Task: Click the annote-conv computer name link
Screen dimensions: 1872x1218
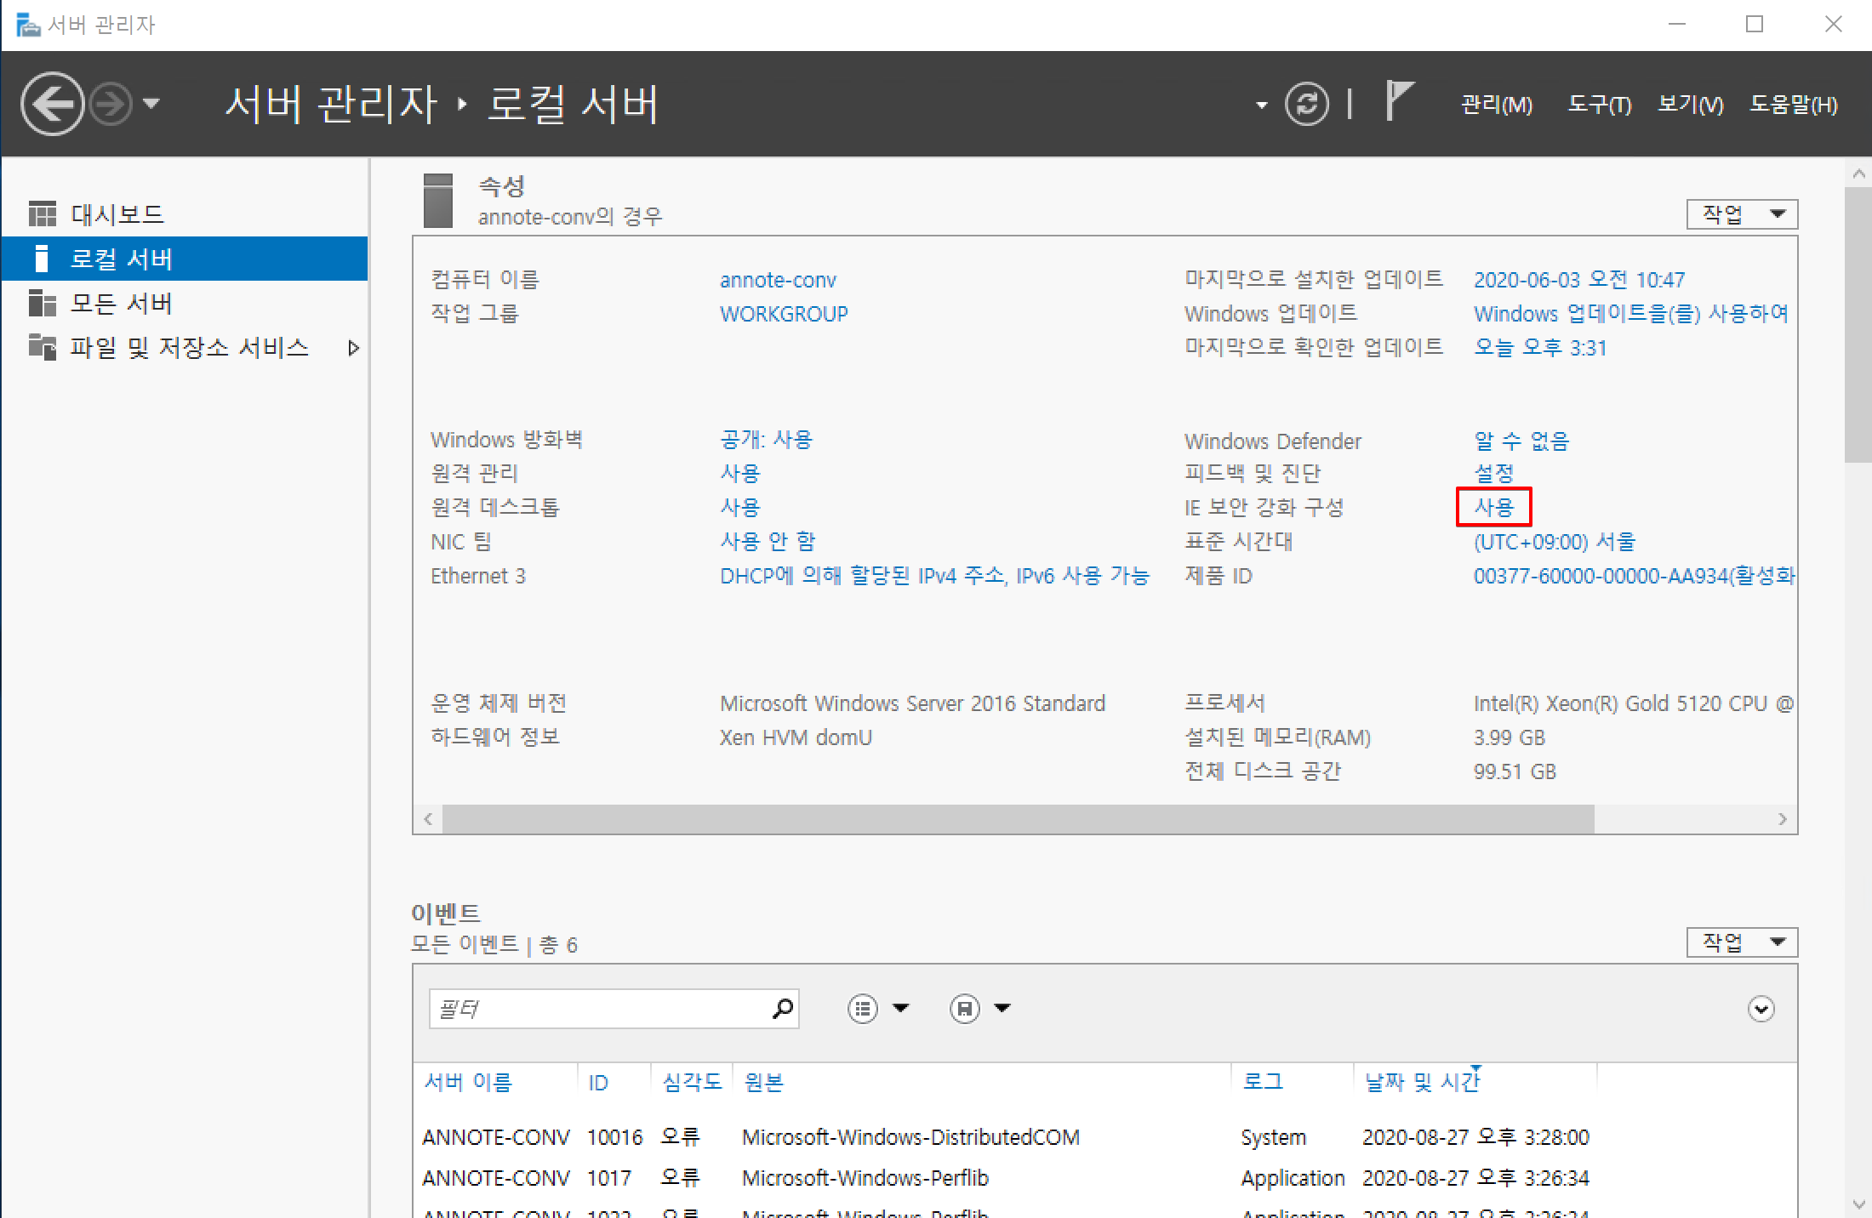Action: tap(778, 280)
